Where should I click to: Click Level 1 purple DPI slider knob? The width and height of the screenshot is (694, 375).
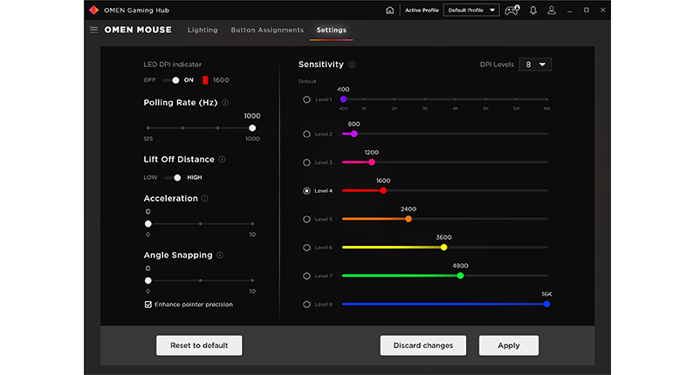click(343, 99)
